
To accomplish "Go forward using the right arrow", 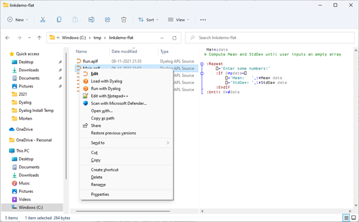I will point(19,37).
